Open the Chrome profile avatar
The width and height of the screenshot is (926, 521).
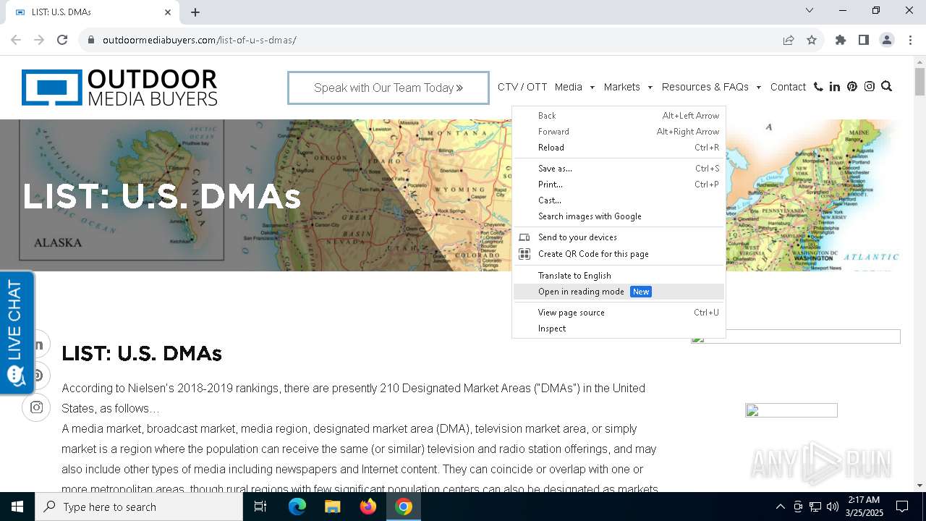(887, 40)
